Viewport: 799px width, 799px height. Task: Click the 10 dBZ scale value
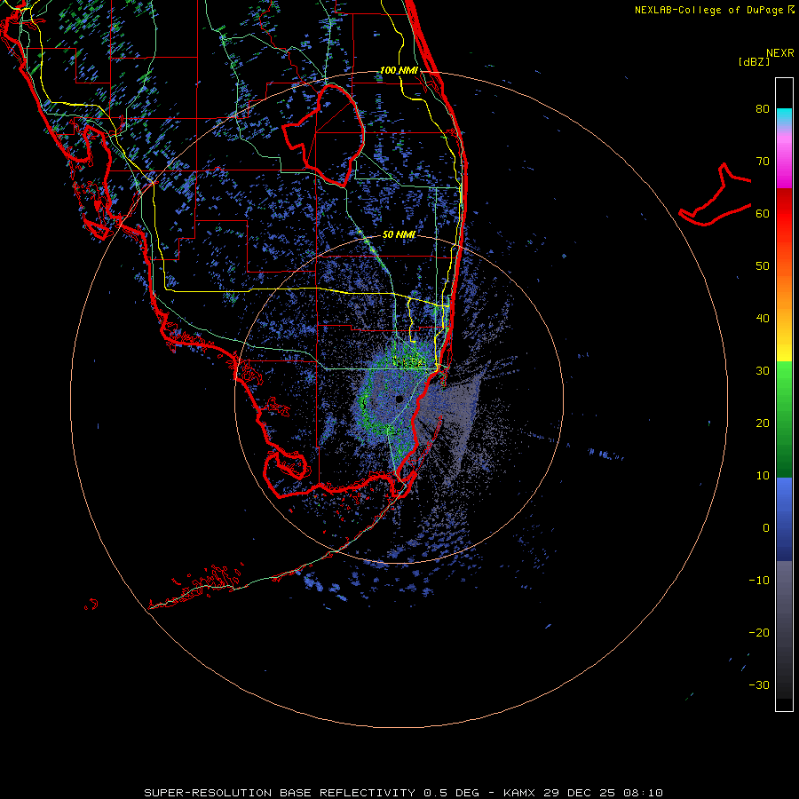[x=763, y=476]
